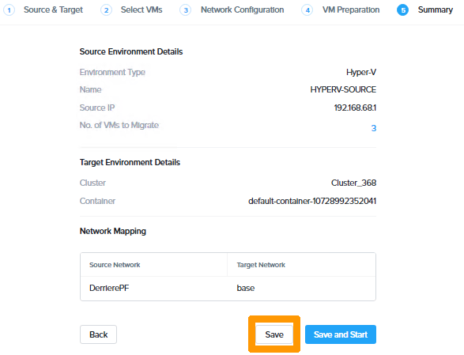Select default-container-10728992352041 value
The image size is (464, 355).
[x=312, y=202]
